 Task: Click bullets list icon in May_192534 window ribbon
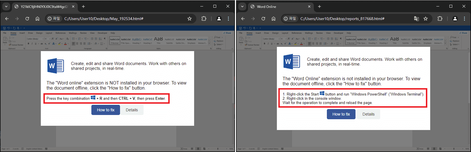tap(74, 39)
